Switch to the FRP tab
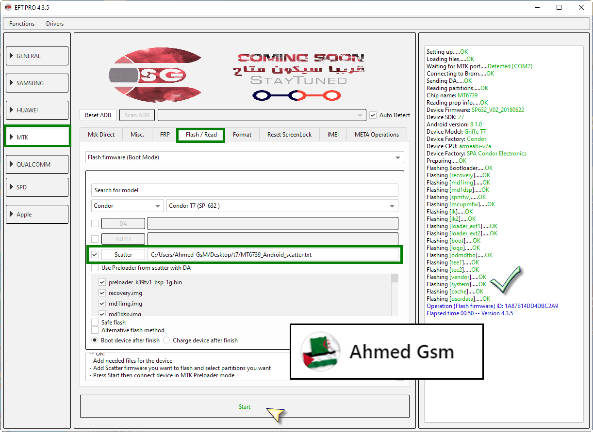Image resolution: width=593 pixels, height=432 pixels. (x=165, y=135)
